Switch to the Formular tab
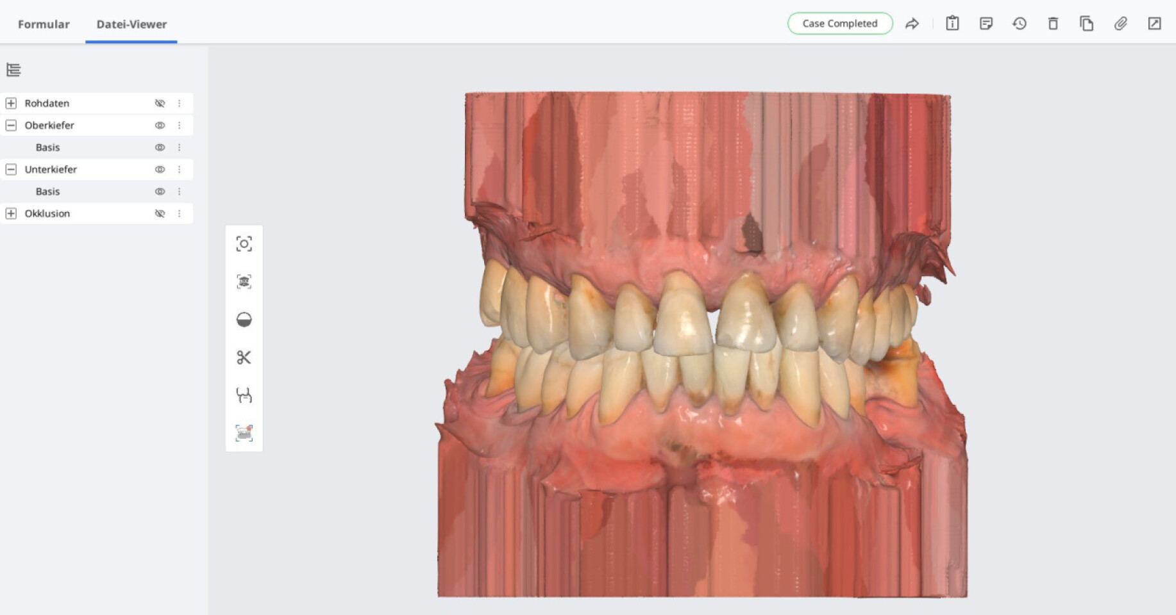Image resolution: width=1176 pixels, height=615 pixels. (x=44, y=24)
